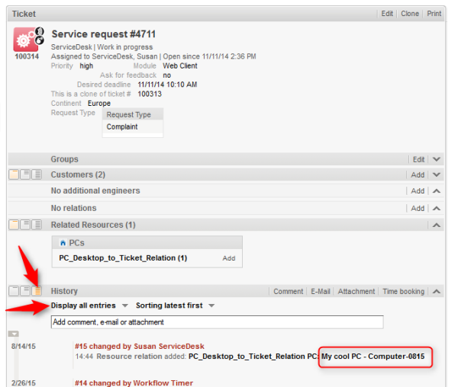Select basic view icon in Customers row
The image size is (458, 387).
(14, 174)
